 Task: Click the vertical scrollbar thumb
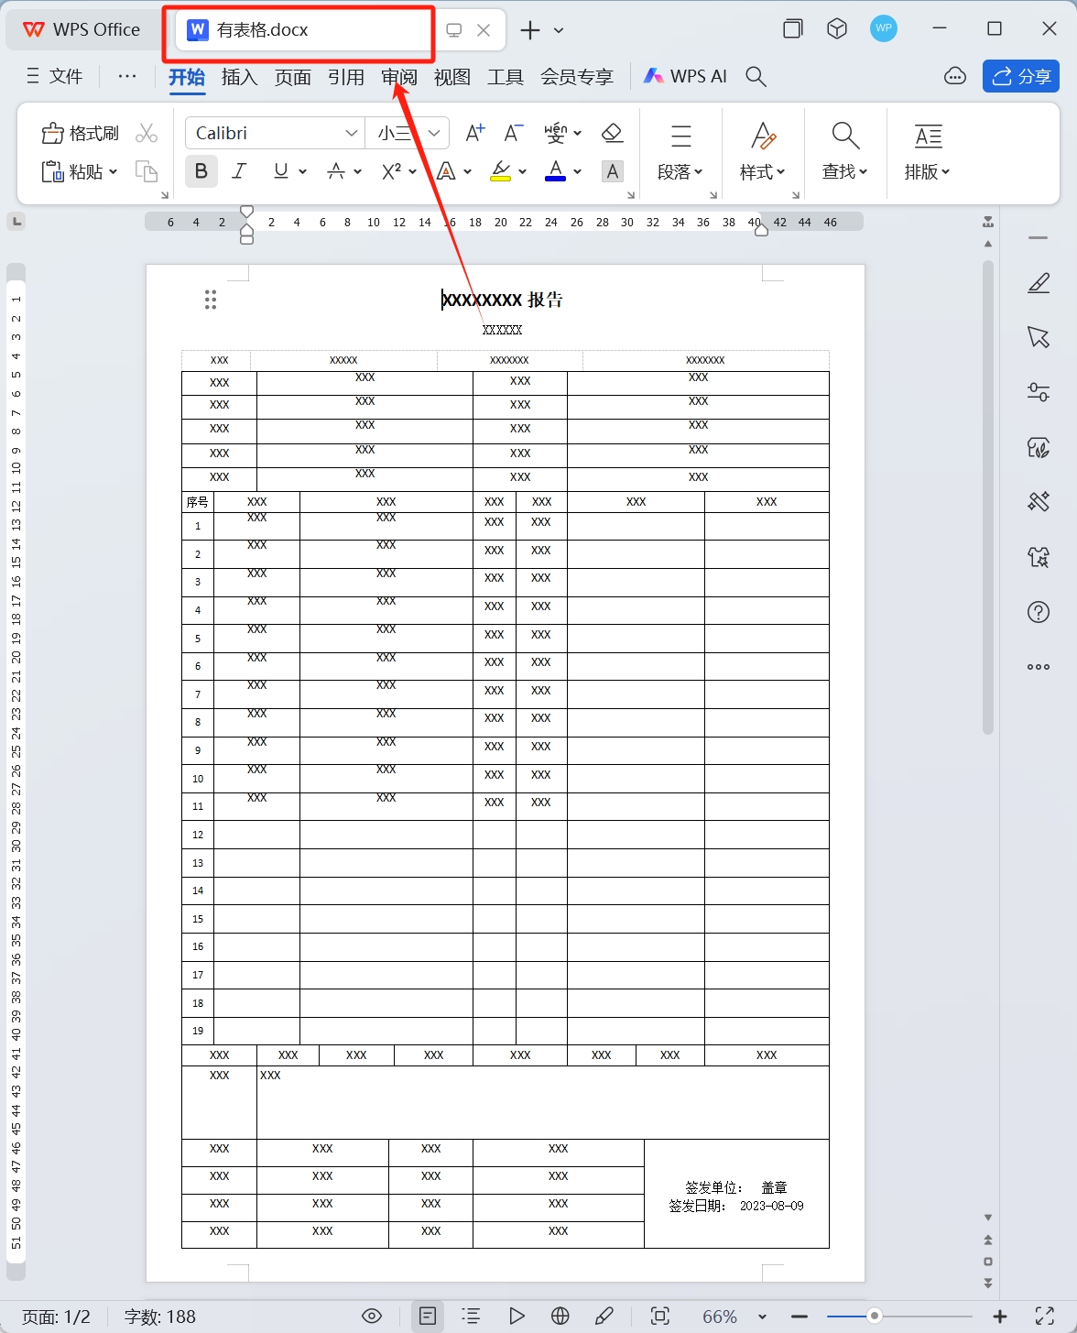pos(988,497)
